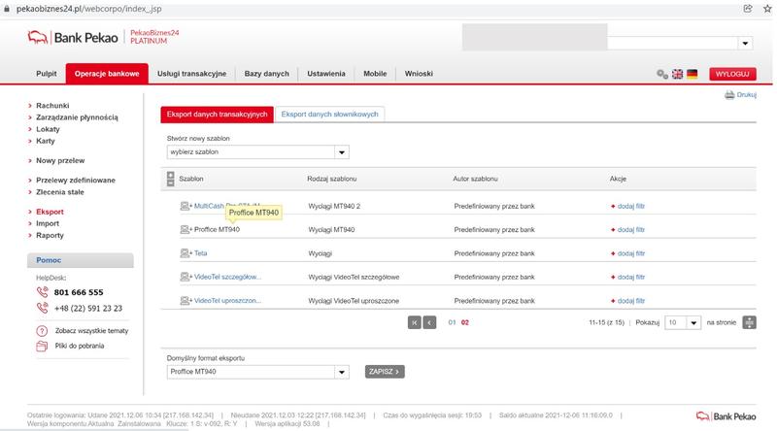Switch language to German via flag icon
Screen dimensions: 777x431
coord(692,74)
